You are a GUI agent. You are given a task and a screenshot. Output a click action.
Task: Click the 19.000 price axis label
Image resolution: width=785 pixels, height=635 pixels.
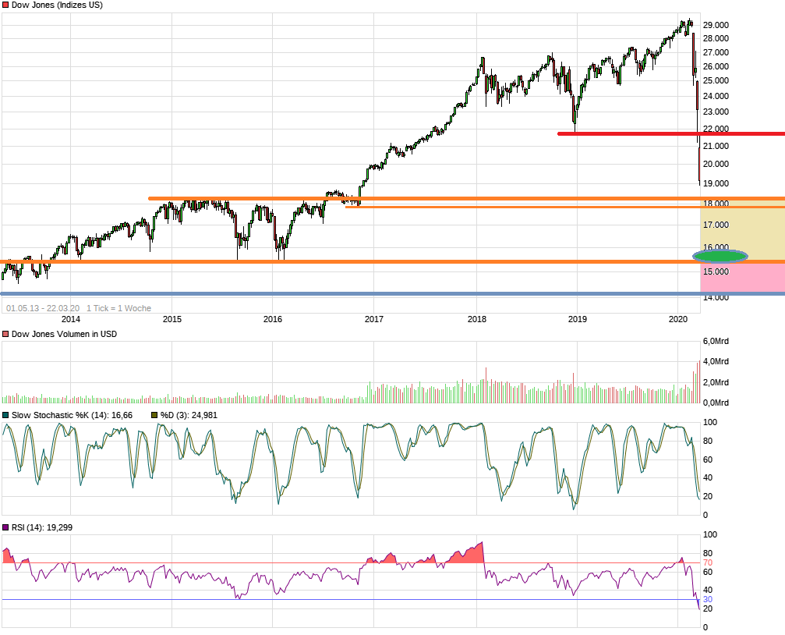point(716,183)
